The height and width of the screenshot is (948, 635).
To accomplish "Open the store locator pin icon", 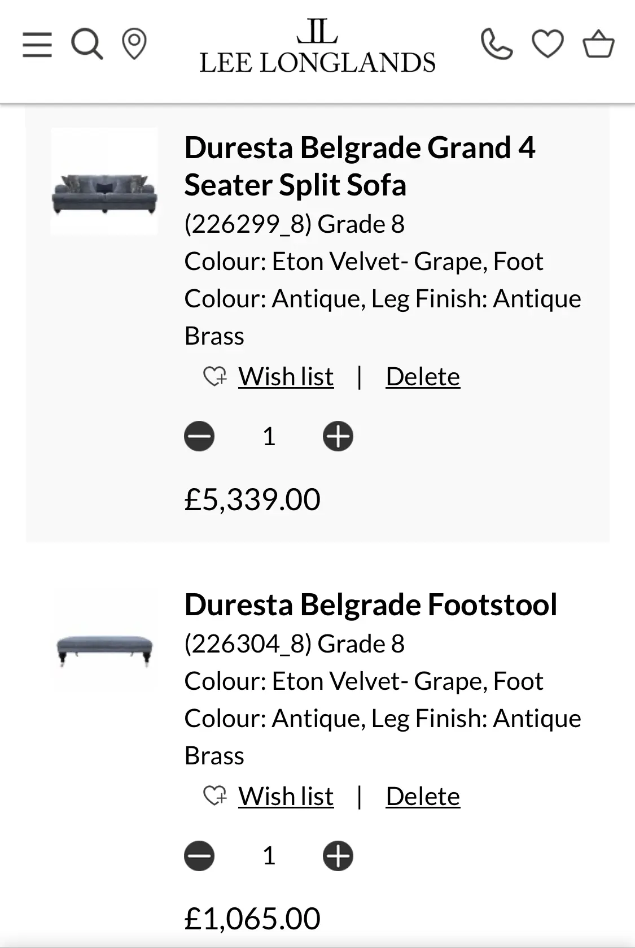I will 134,45.
